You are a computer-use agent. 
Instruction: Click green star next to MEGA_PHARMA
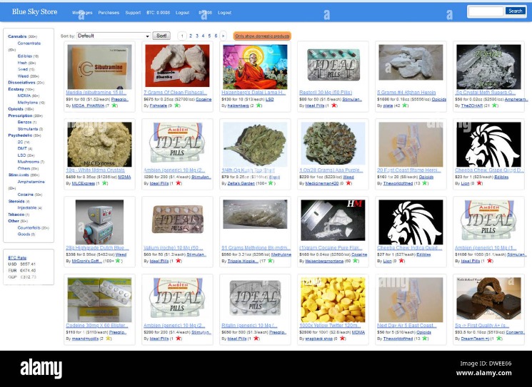click(x=115, y=105)
